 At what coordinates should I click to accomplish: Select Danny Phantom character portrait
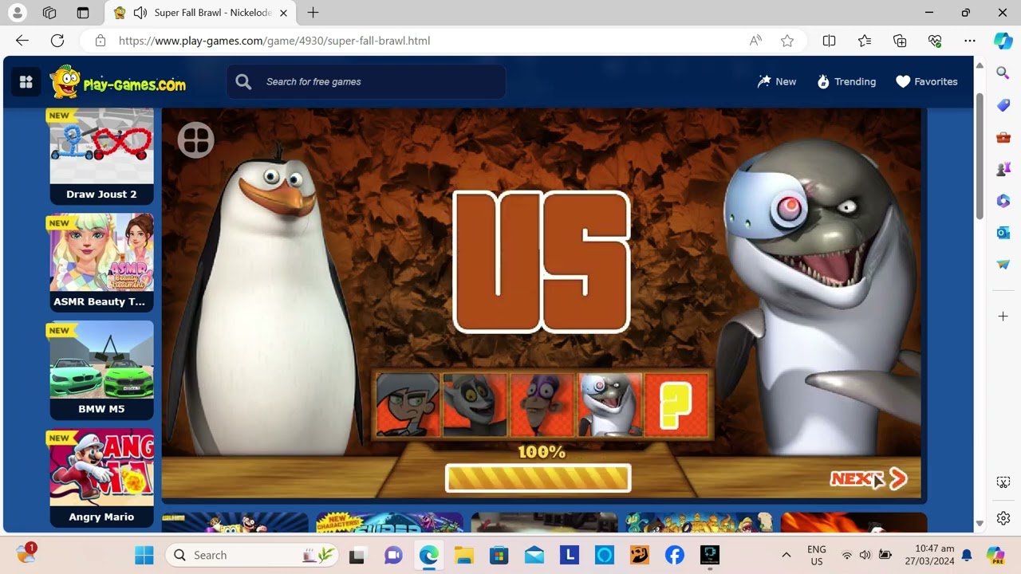pos(408,405)
